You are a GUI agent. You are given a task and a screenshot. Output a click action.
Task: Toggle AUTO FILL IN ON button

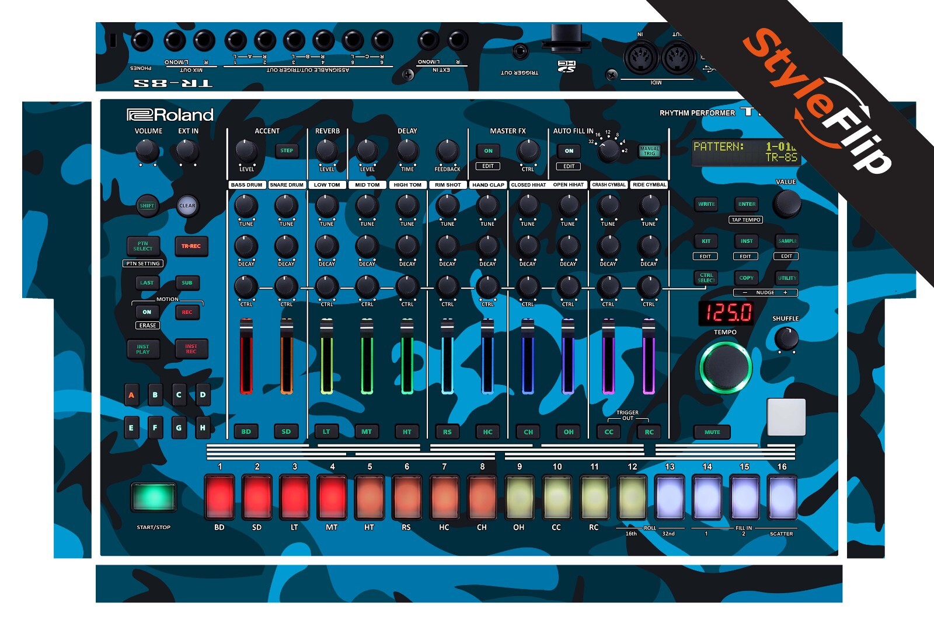[x=569, y=151]
